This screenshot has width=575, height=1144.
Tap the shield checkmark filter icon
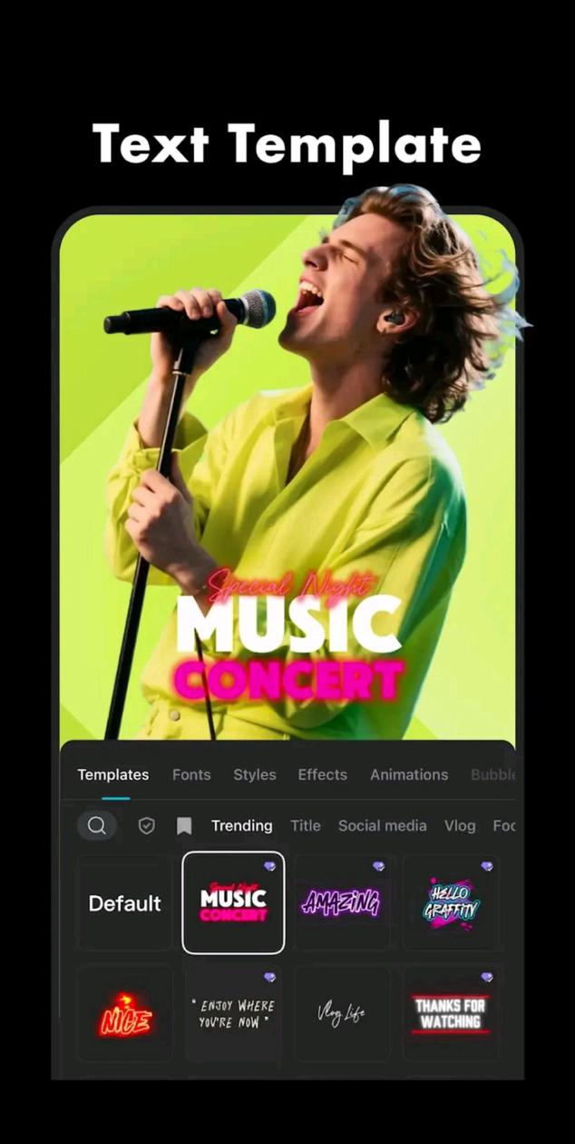pyautogui.click(x=146, y=825)
